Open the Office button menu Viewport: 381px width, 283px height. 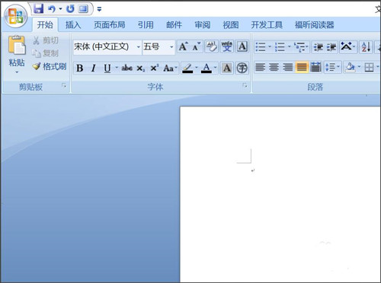[x=15, y=16]
